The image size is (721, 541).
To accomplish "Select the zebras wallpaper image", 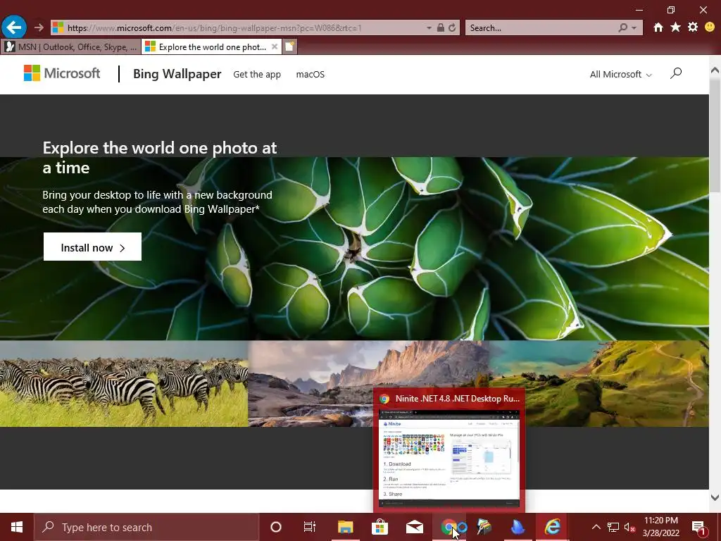I will pyautogui.click(x=124, y=384).
